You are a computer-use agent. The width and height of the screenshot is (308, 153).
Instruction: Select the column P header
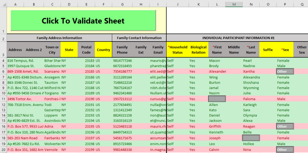click(285, 4)
